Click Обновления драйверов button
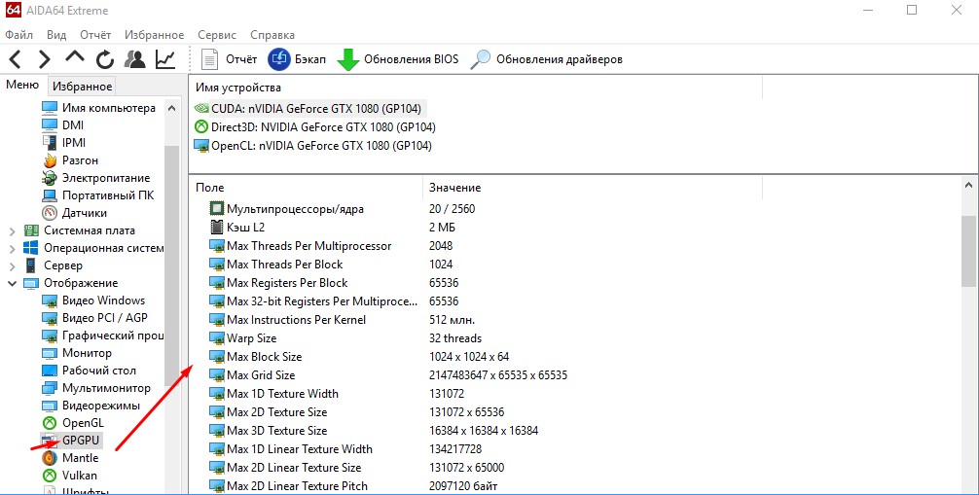This screenshot has height=495, width=979. tap(547, 59)
